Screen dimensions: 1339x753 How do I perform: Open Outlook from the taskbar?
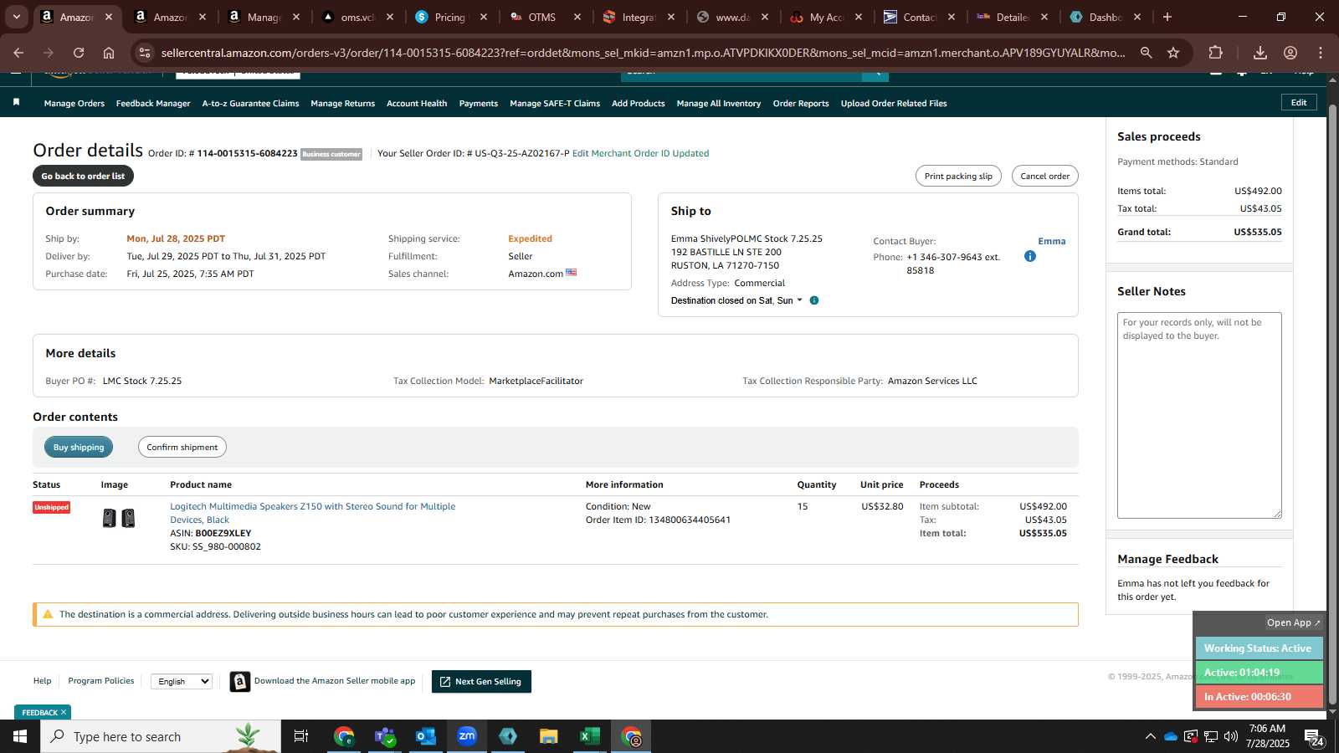(426, 736)
